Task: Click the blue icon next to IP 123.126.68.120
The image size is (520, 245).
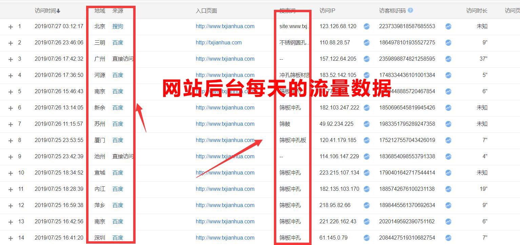Action: [x=366, y=26]
